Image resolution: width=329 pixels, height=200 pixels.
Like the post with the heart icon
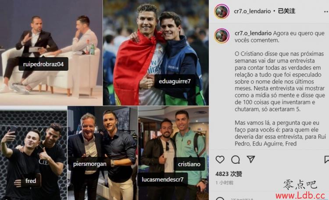(220, 159)
